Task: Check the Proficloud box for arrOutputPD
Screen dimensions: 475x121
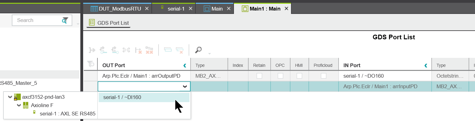Action: coord(323,76)
